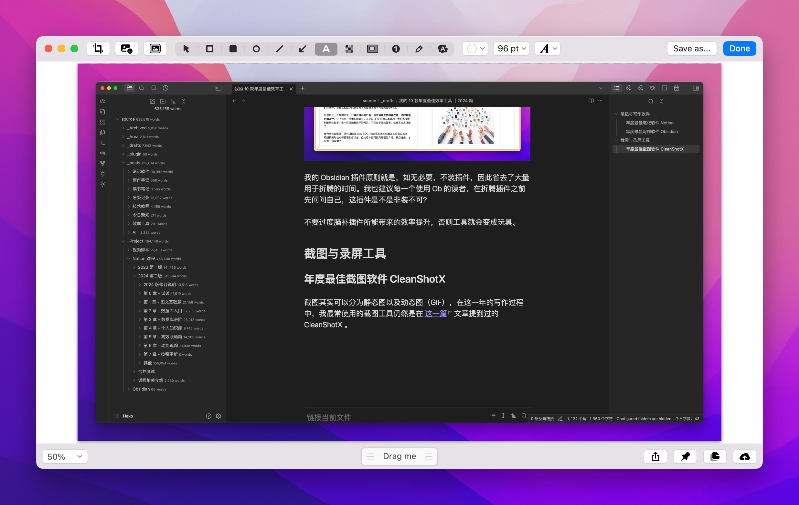The height and width of the screenshot is (505, 799).
Task: Click the blue Done button
Action: (x=740, y=48)
